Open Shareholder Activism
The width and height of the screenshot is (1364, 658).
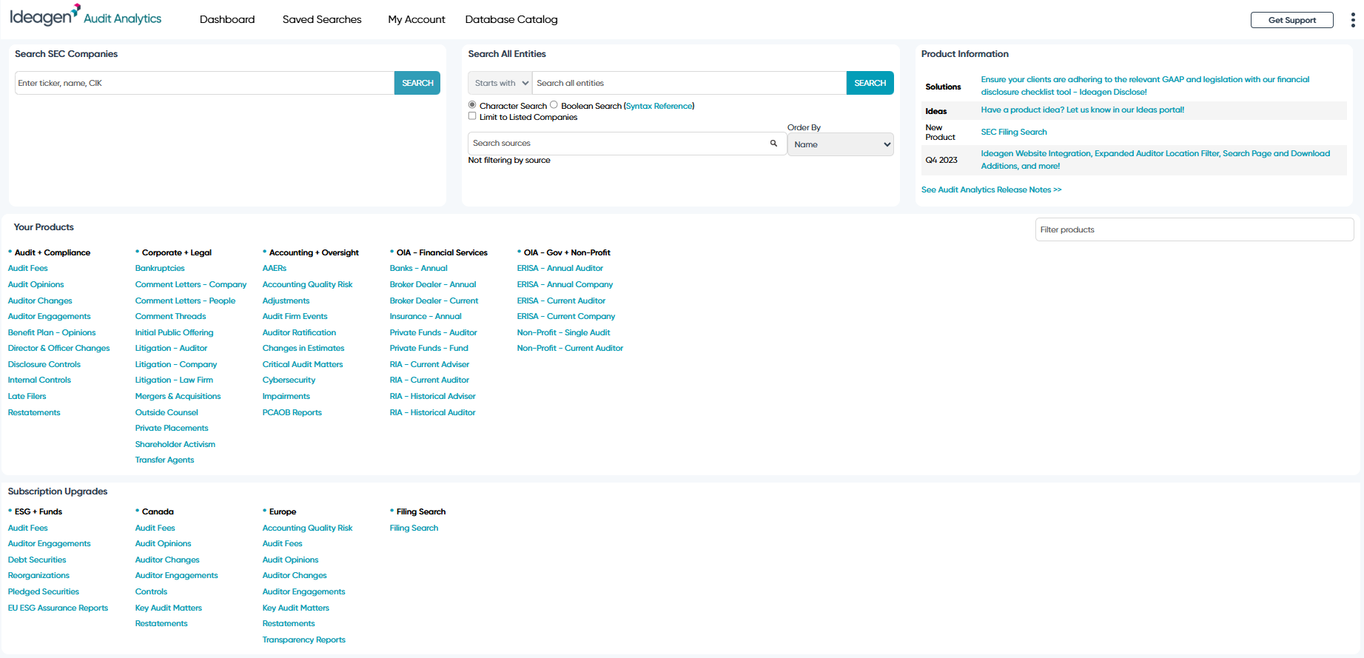(175, 444)
